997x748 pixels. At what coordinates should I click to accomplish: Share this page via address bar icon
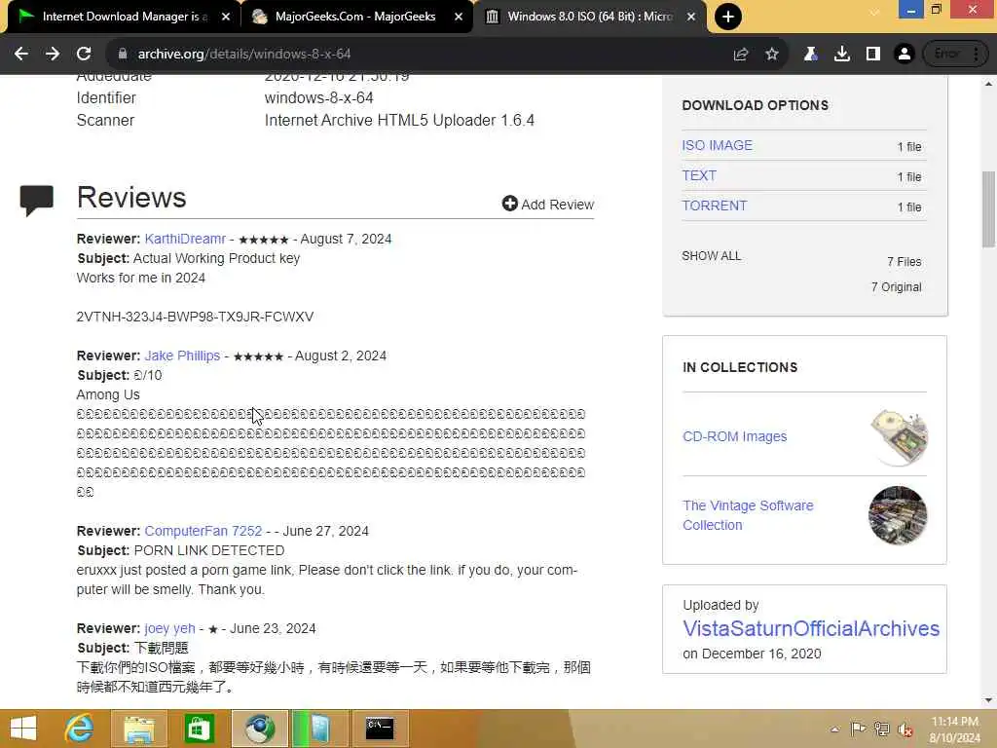tap(741, 55)
